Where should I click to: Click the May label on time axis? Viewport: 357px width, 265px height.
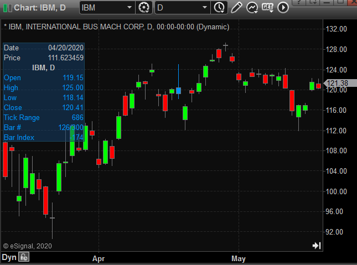click(x=239, y=259)
